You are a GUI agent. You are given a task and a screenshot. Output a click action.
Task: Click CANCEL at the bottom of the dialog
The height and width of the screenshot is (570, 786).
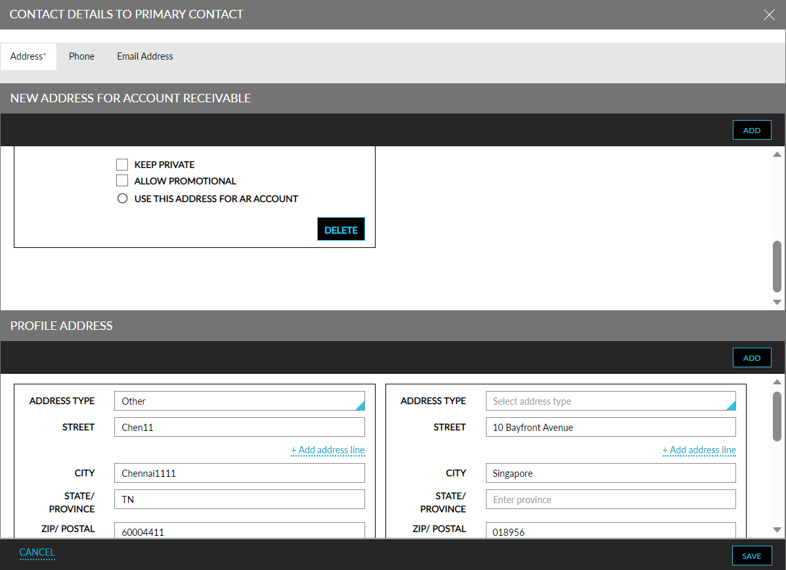click(x=37, y=553)
